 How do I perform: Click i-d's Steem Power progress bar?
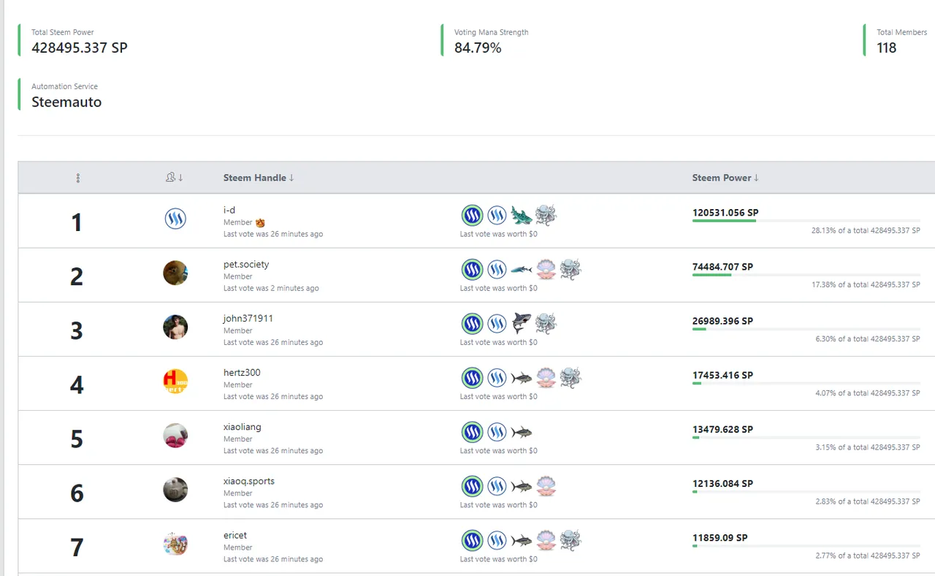(806, 221)
